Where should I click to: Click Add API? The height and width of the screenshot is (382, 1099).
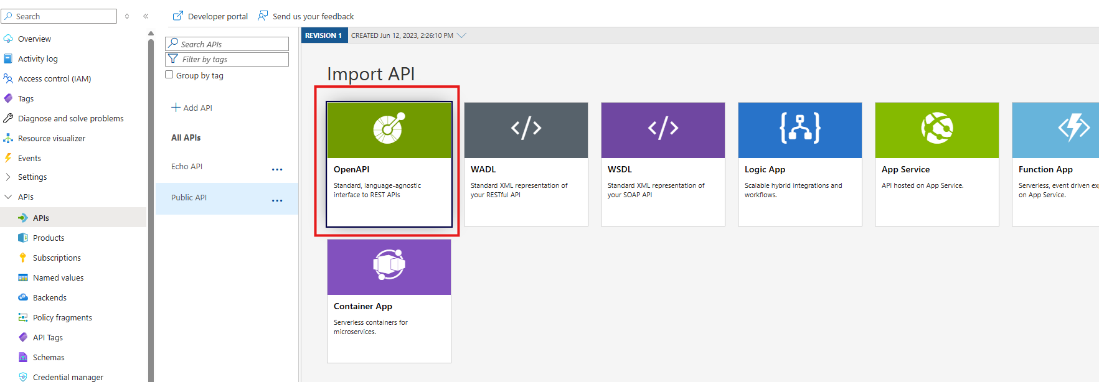tap(192, 108)
